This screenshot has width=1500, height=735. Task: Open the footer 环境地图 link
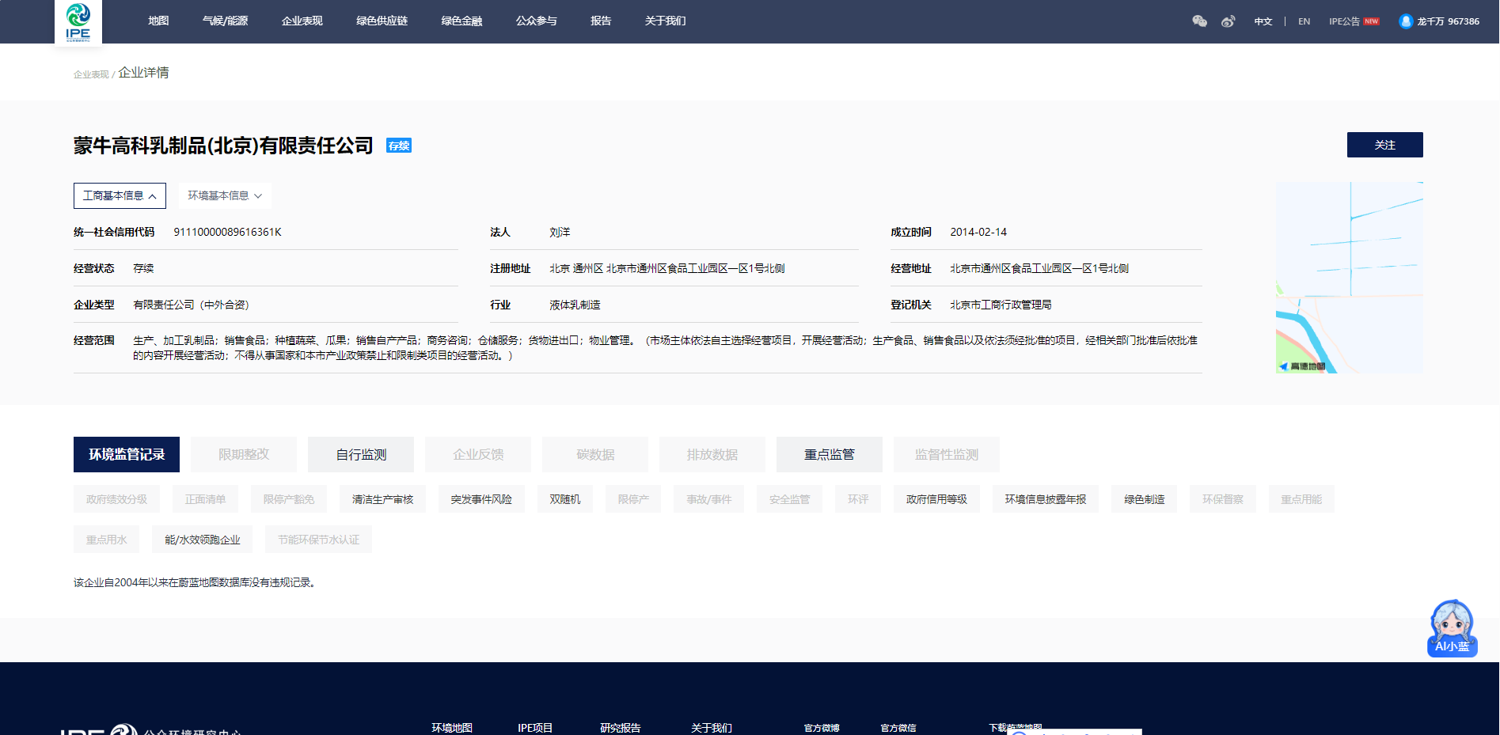(452, 728)
